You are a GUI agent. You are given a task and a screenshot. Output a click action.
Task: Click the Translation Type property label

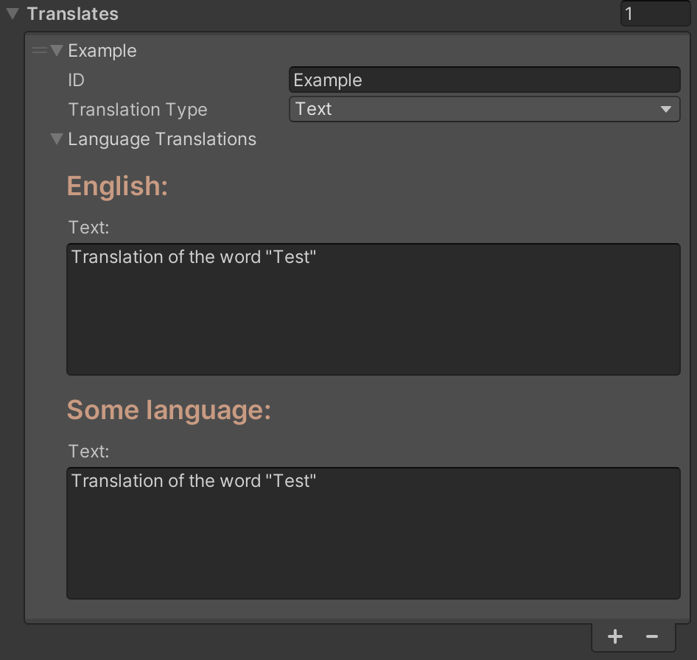pyautogui.click(x=138, y=110)
